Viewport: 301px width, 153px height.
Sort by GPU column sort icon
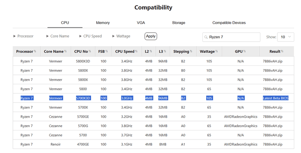[x=244, y=51]
